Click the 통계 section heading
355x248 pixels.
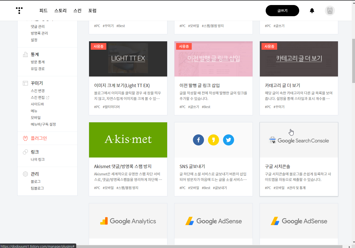click(x=35, y=54)
